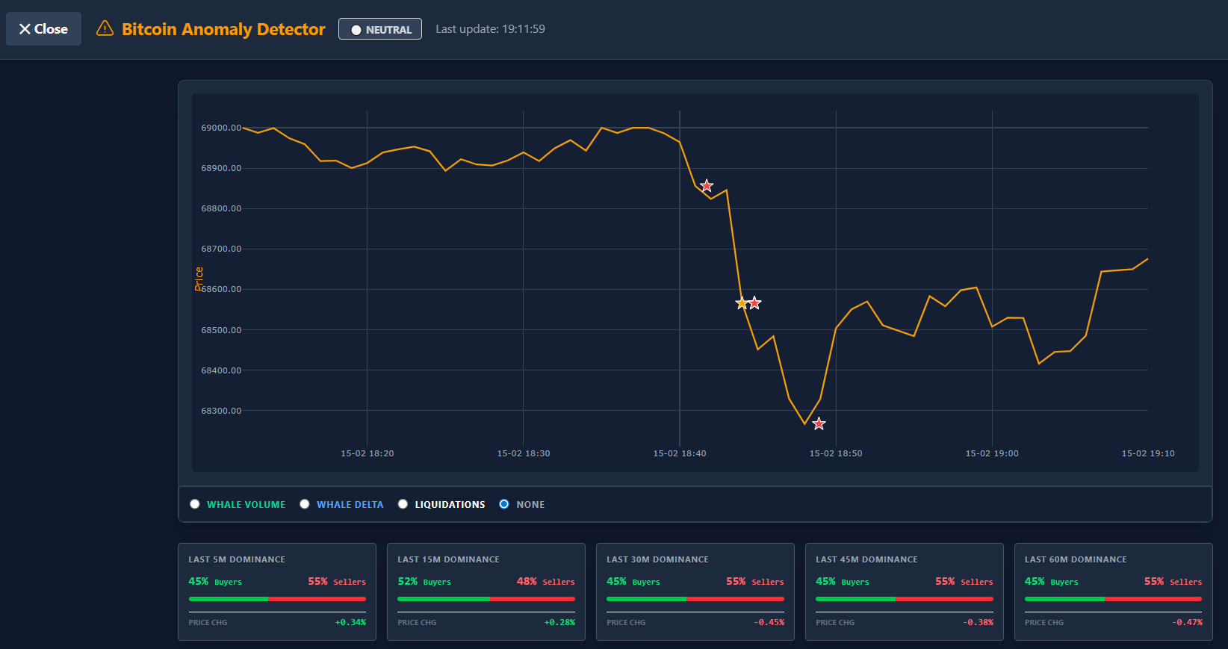Click the Bitcoin Anomaly Detector title
This screenshot has width=1228, height=649.
coord(223,29)
